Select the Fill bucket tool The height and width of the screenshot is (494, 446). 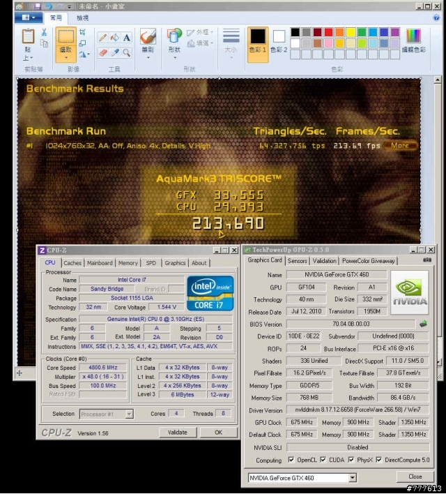pyautogui.click(x=114, y=38)
